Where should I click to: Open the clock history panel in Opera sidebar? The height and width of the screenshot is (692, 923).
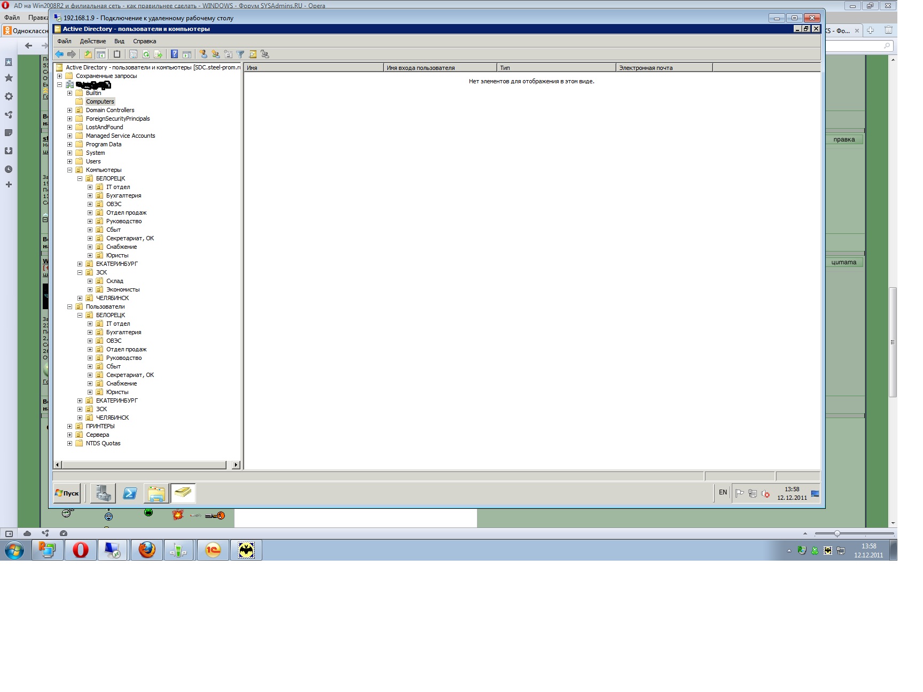9,169
